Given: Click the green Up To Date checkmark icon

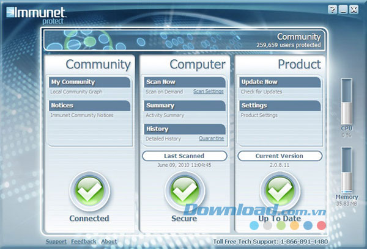Looking at the screenshot, I should click(280, 191).
